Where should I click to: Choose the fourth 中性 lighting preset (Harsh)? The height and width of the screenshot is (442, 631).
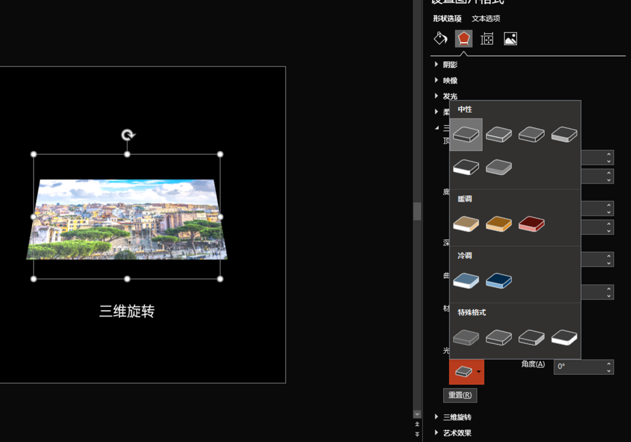pyautogui.click(x=564, y=134)
